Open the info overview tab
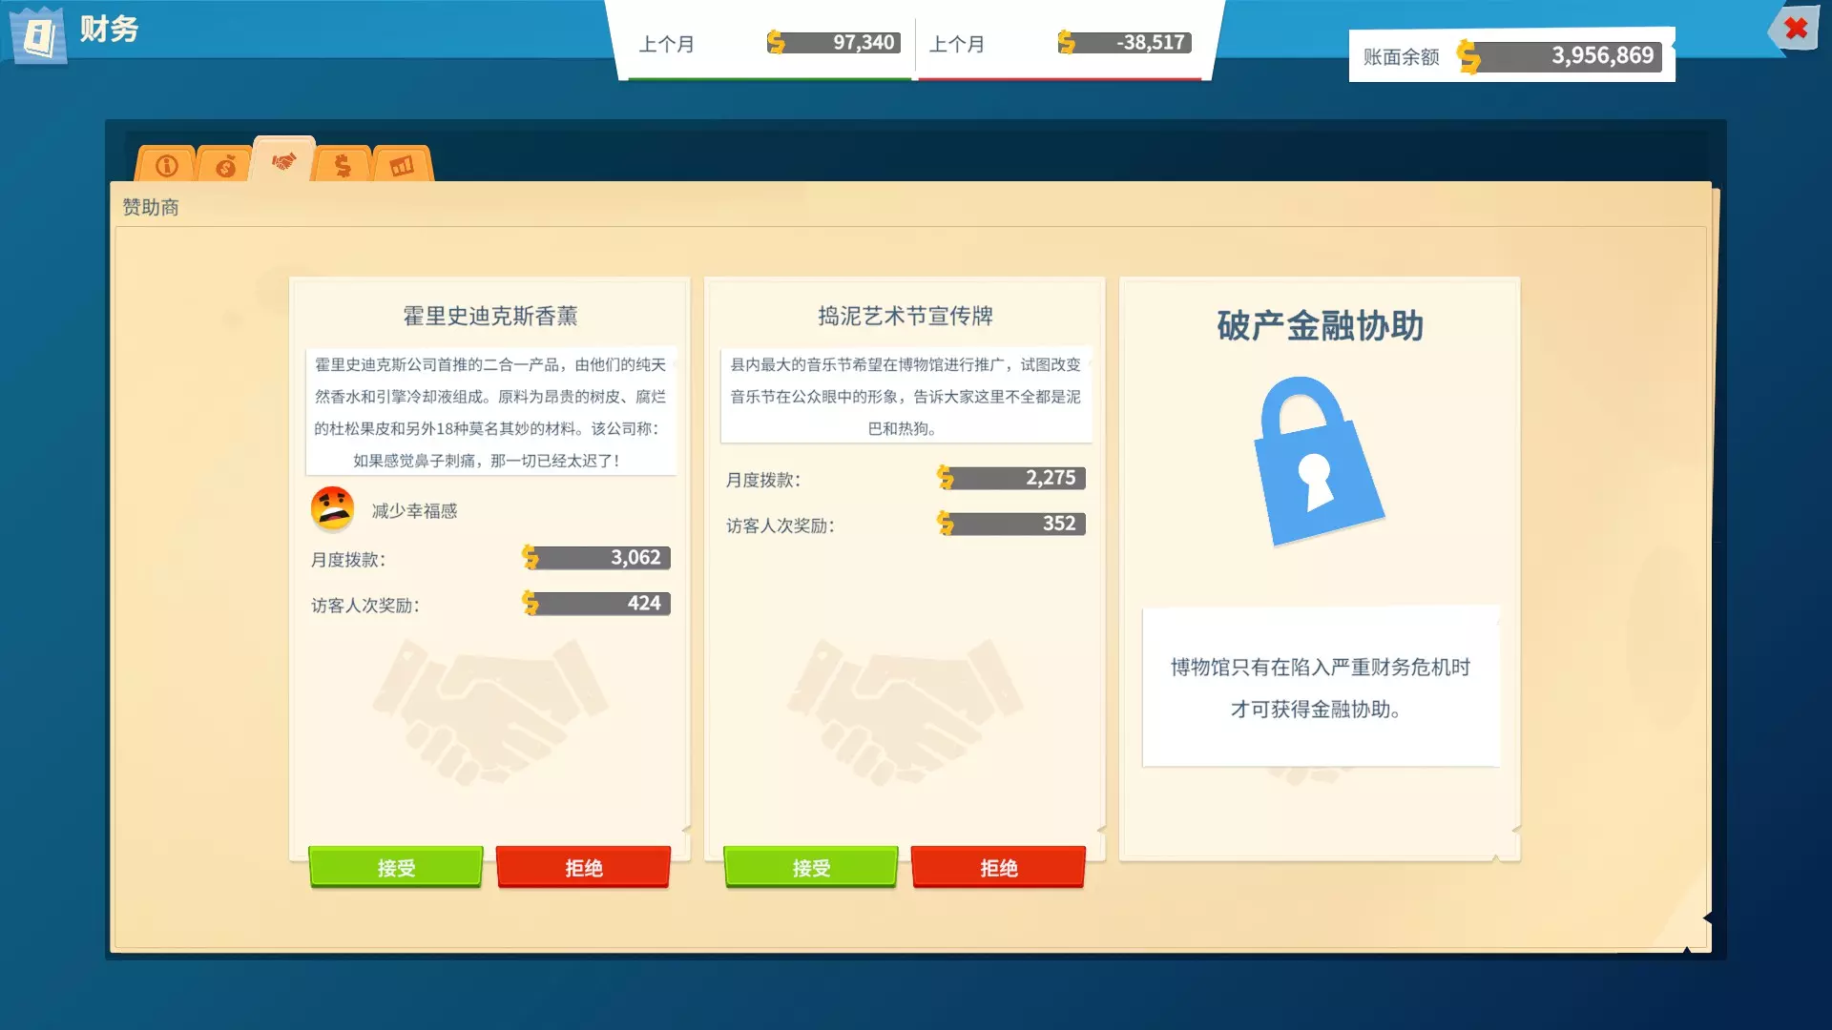1832x1030 pixels. [x=167, y=166]
